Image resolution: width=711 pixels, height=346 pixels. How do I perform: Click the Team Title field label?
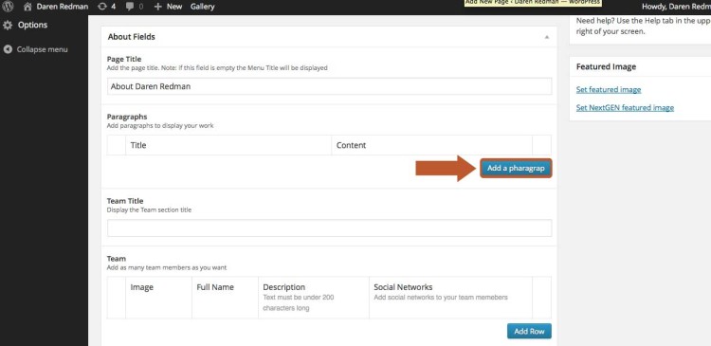[125, 201]
